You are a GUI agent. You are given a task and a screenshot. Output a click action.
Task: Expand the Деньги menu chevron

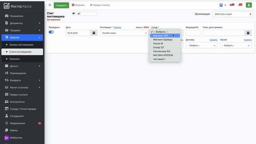coord(40,66)
